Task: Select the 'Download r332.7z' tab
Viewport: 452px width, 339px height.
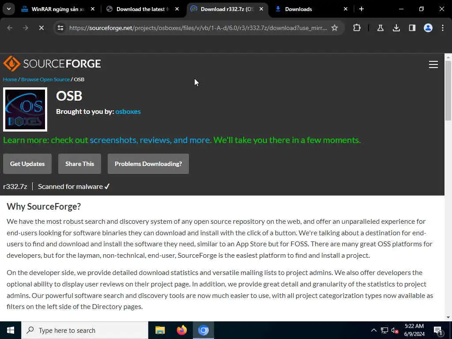Action: click(x=227, y=9)
